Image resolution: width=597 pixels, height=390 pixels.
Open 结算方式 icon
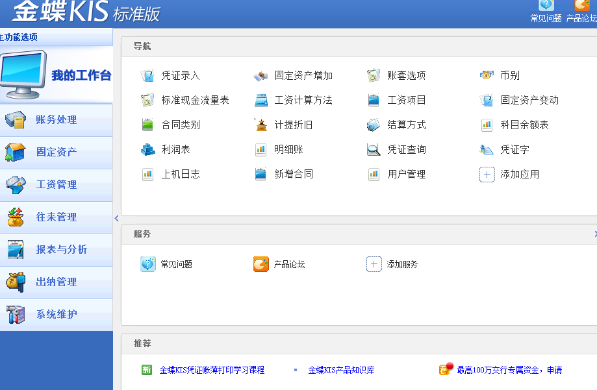point(374,125)
